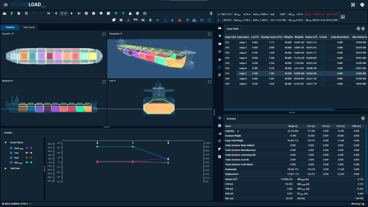Check the Is Grain box for CH1

click(323, 42)
